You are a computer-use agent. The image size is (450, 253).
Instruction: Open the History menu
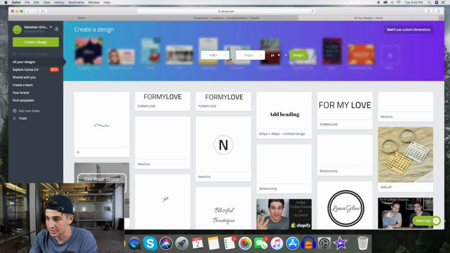coord(59,2)
